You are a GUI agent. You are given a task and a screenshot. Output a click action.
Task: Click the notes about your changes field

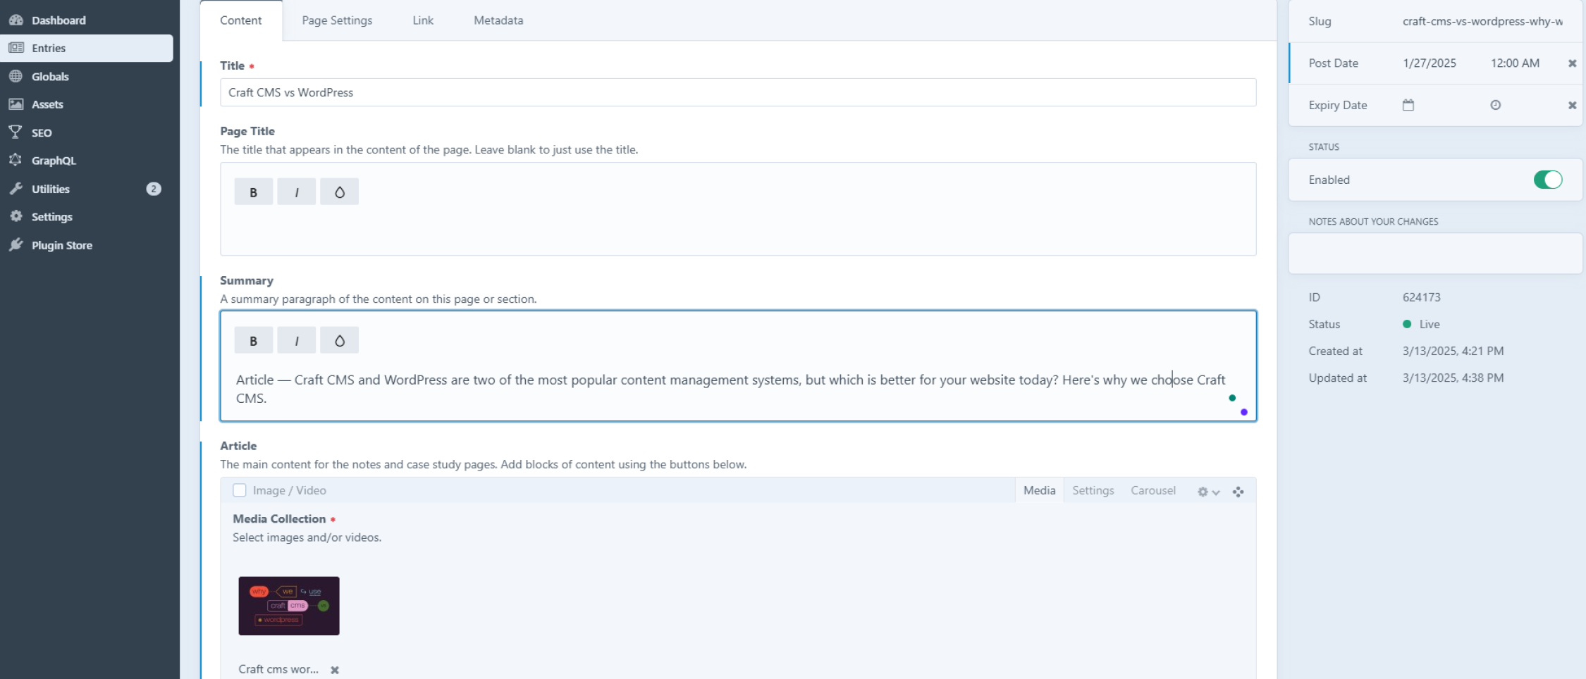click(x=1435, y=254)
